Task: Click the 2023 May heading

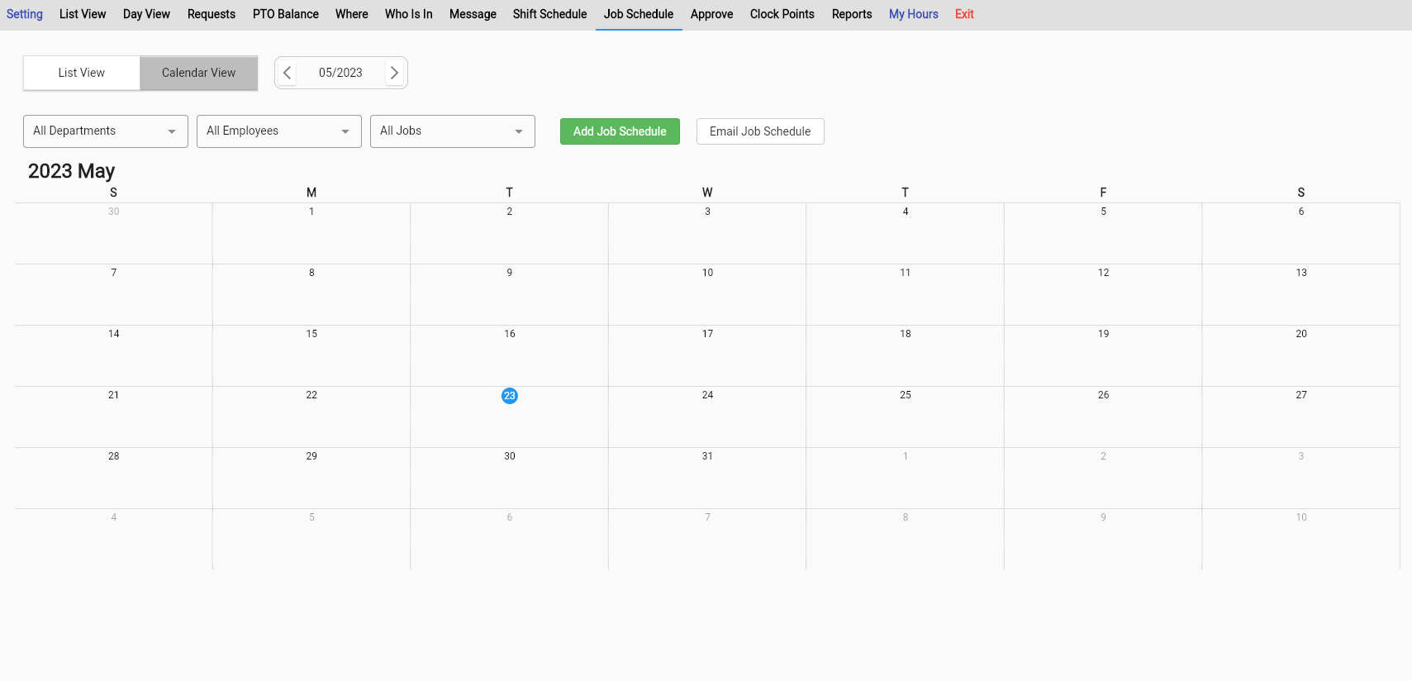Action: (x=72, y=171)
